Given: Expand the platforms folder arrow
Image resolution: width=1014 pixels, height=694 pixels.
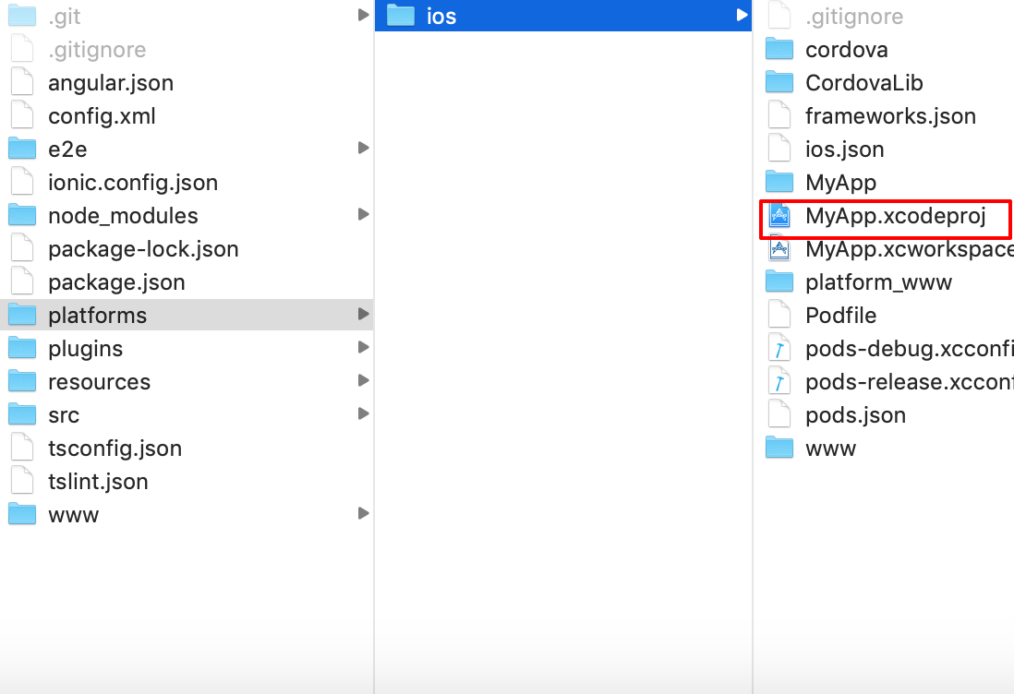Looking at the screenshot, I should pos(364,314).
